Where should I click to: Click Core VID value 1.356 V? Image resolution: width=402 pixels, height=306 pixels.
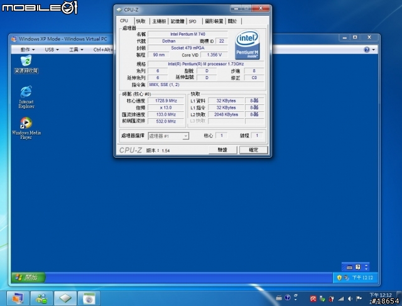(214, 55)
